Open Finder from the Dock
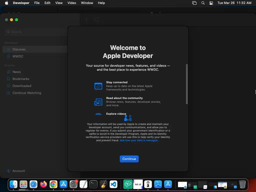This screenshot has width=256, height=192. (13, 184)
